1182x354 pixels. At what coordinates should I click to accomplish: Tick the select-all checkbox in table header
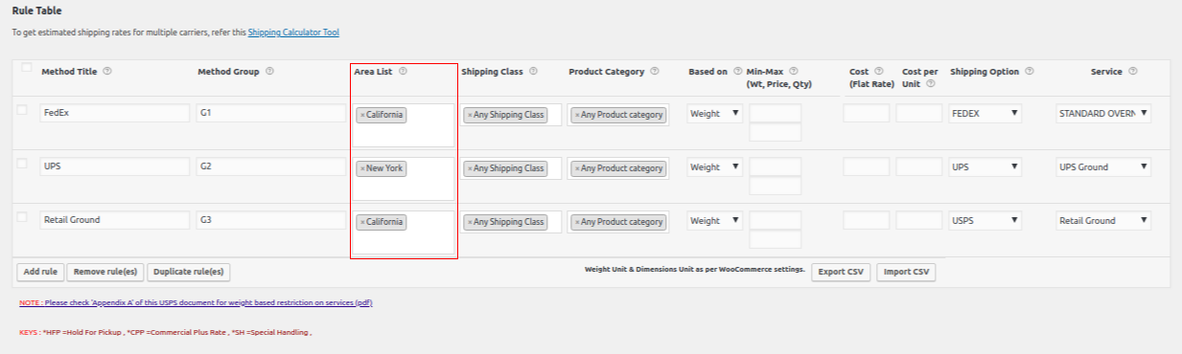pyautogui.click(x=26, y=68)
